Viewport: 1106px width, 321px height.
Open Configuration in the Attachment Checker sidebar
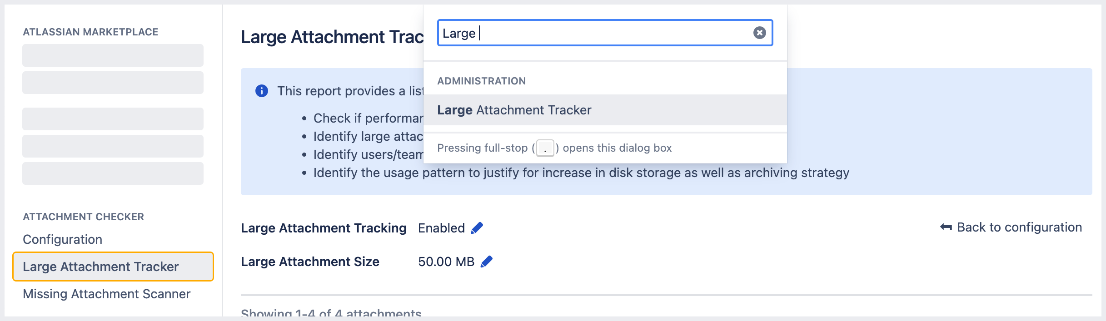click(x=62, y=239)
